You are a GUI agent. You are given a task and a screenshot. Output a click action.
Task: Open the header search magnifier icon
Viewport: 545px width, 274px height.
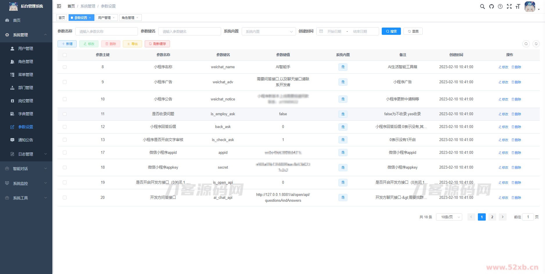(482, 6)
